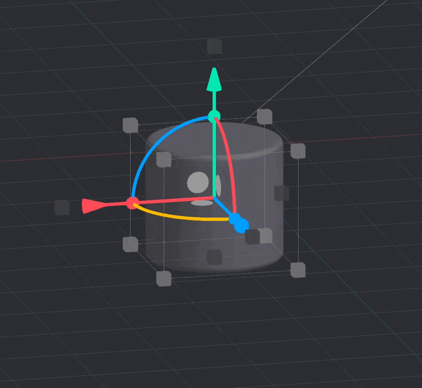Click the dark cube handle above green arrow
The height and width of the screenshot is (388, 422).
click(214, 46)
